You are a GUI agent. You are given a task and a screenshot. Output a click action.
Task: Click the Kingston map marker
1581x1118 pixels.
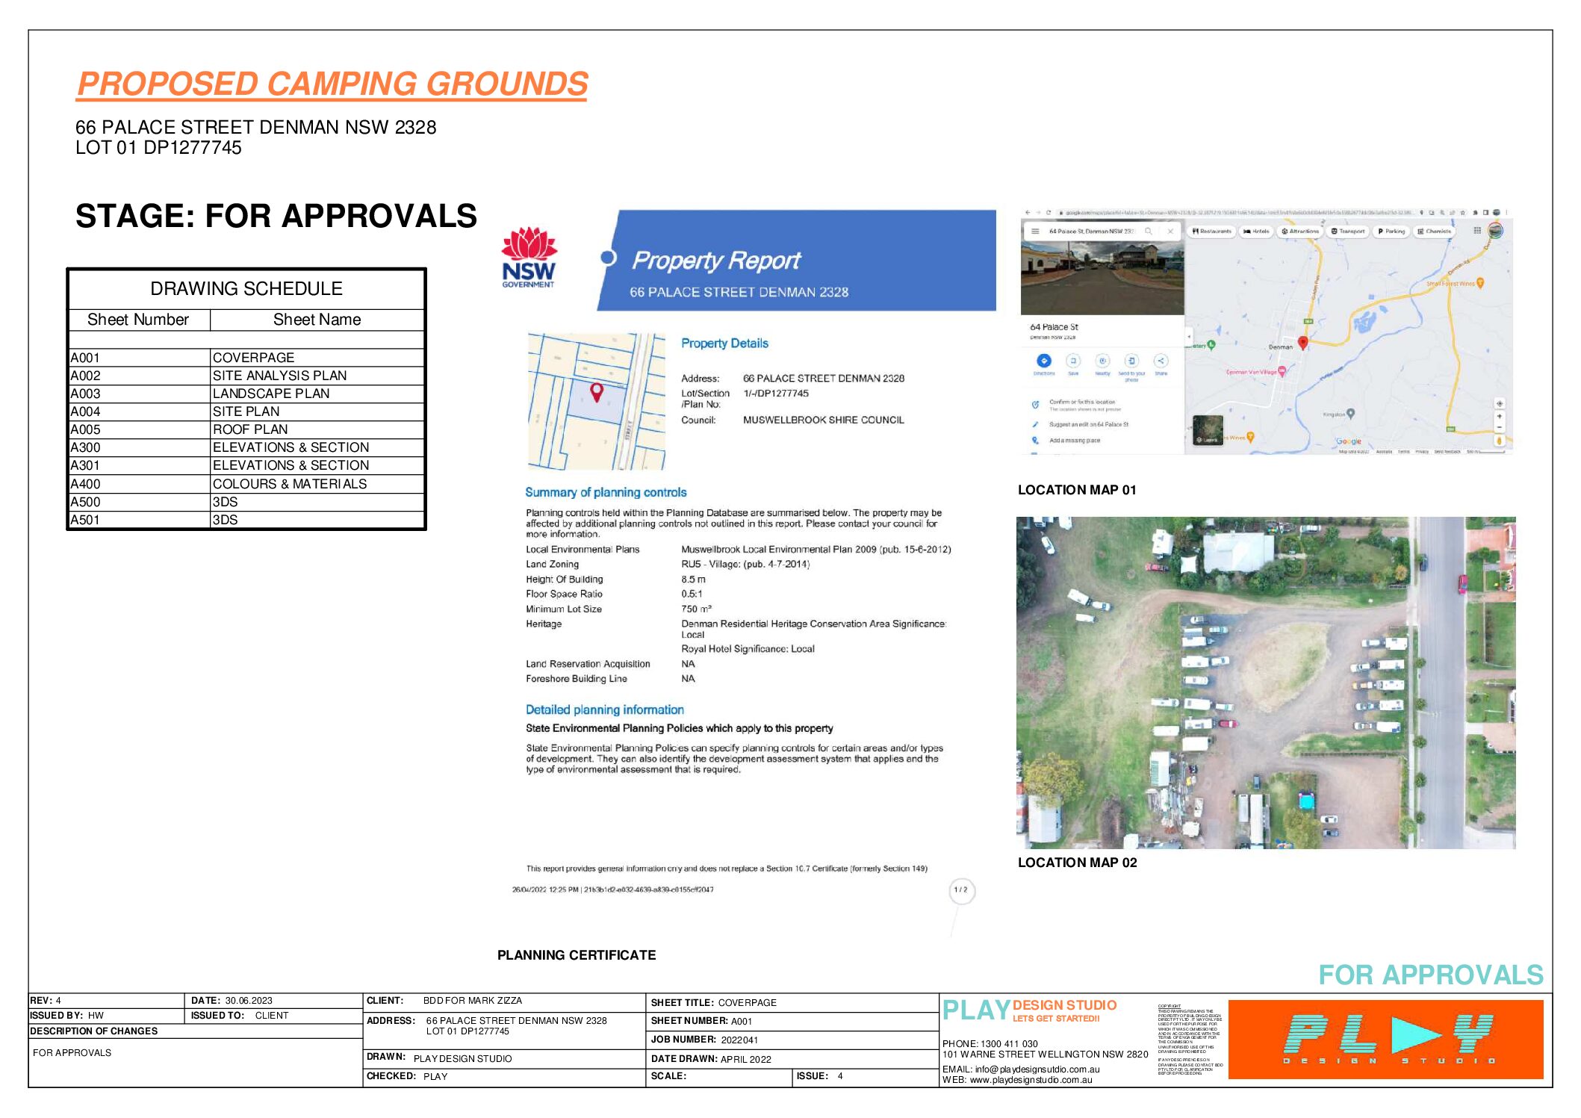tap(1350, 414)
